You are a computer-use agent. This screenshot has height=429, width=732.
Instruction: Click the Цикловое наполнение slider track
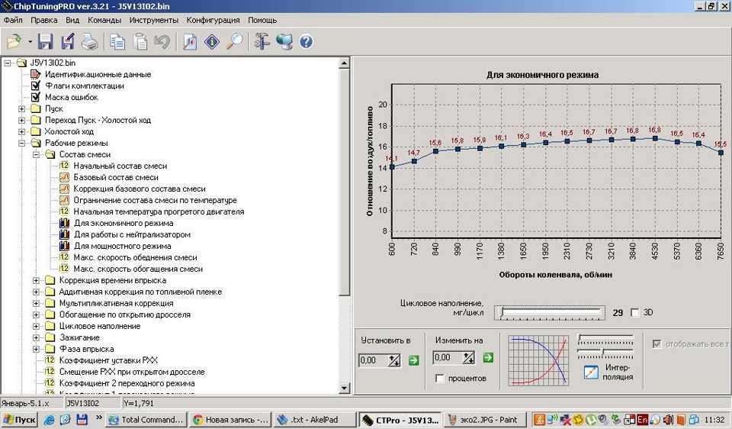tap(550, 313)
